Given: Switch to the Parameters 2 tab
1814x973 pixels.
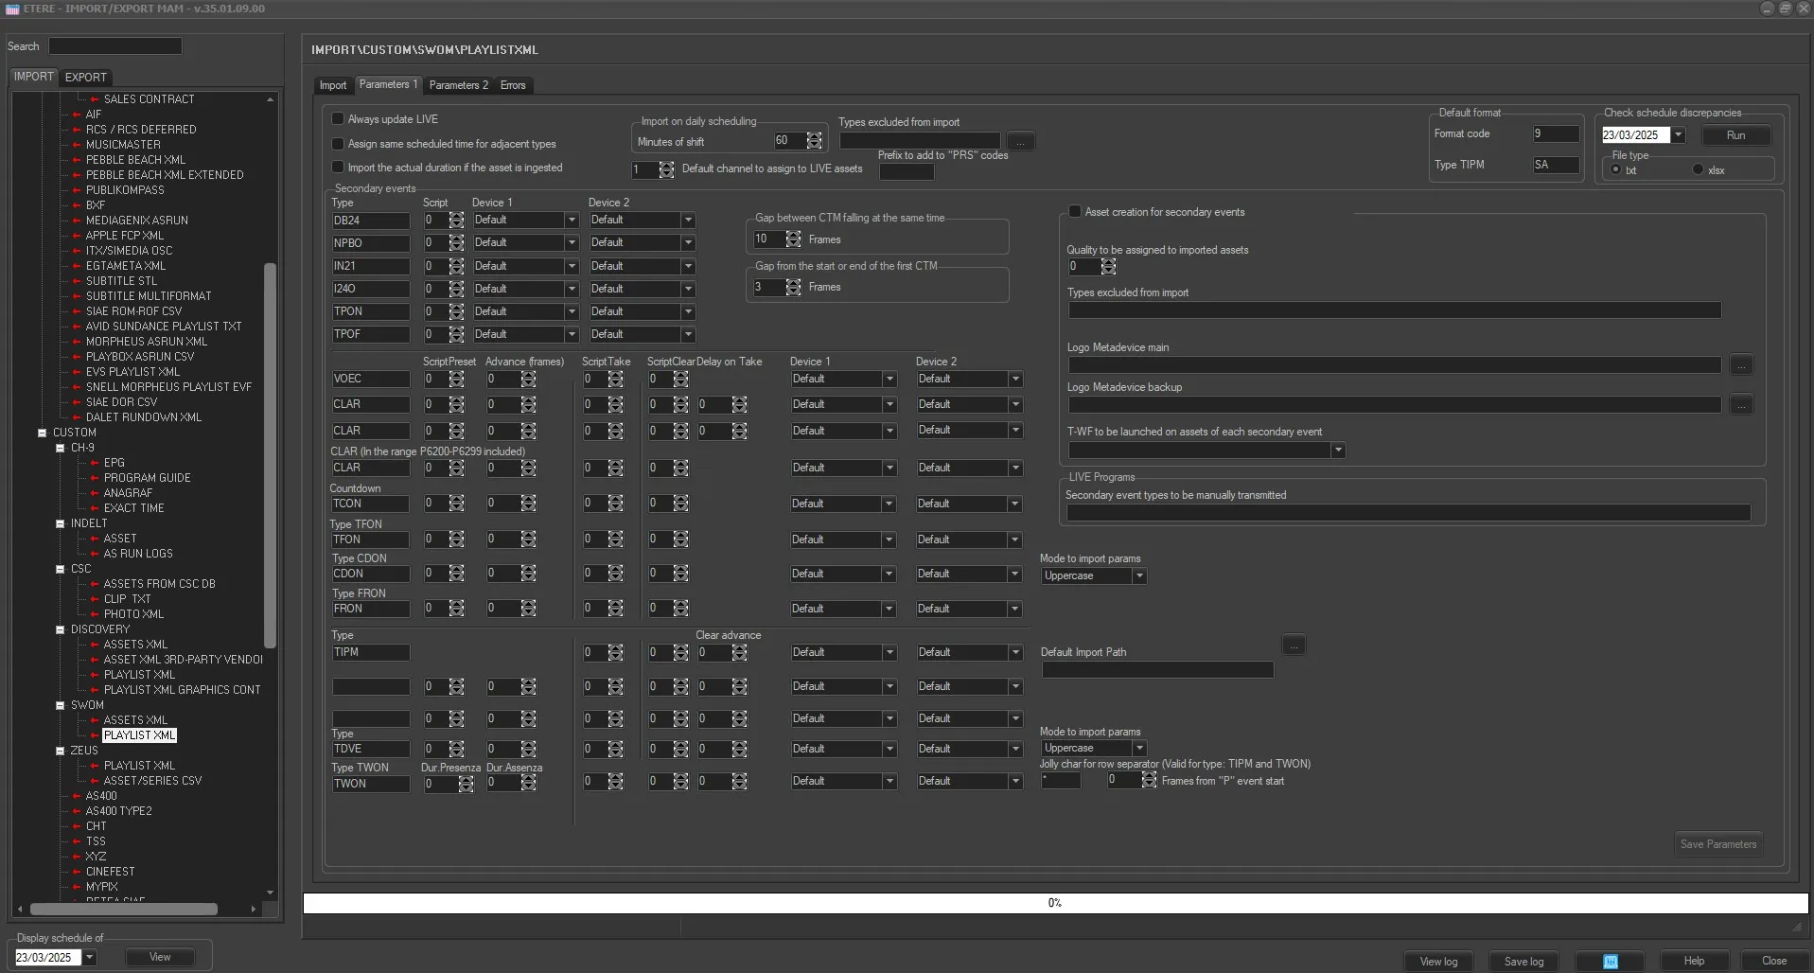Looking at the screenshot, I should 458,85.
